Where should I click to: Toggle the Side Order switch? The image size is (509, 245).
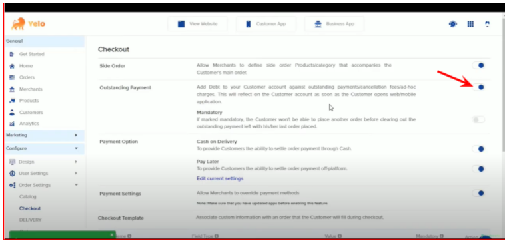pos(478,65)
